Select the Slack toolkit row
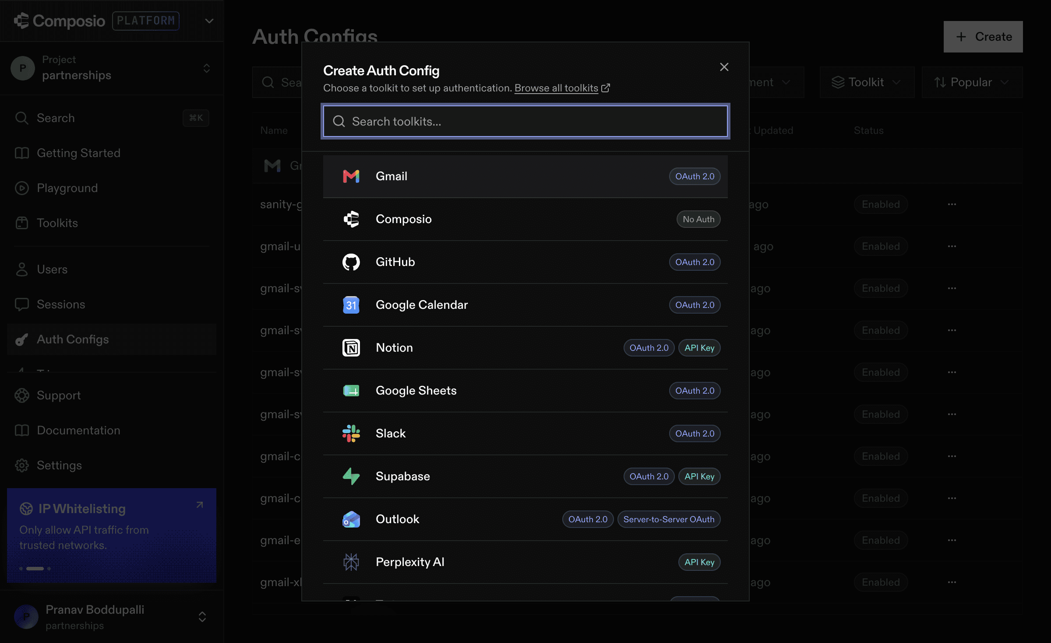The width and height of the screenshot is (1051, 643). [x=525, y=433]
